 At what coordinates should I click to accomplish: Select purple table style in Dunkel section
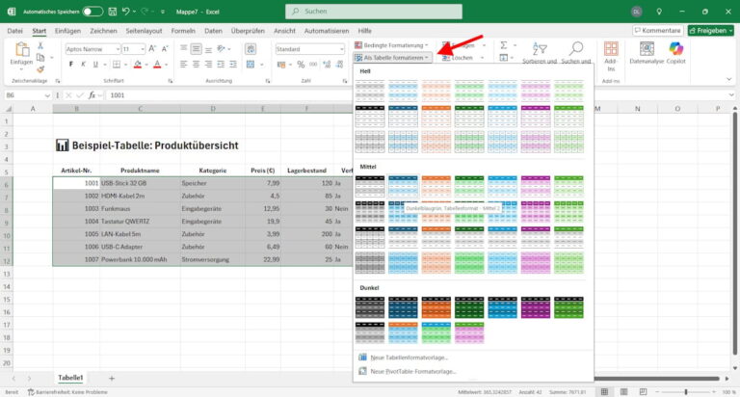point(536,307)
